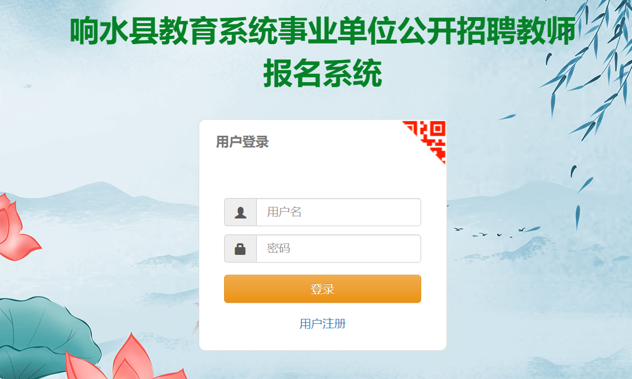Open the 用户注册 registration link

point(322,323)
